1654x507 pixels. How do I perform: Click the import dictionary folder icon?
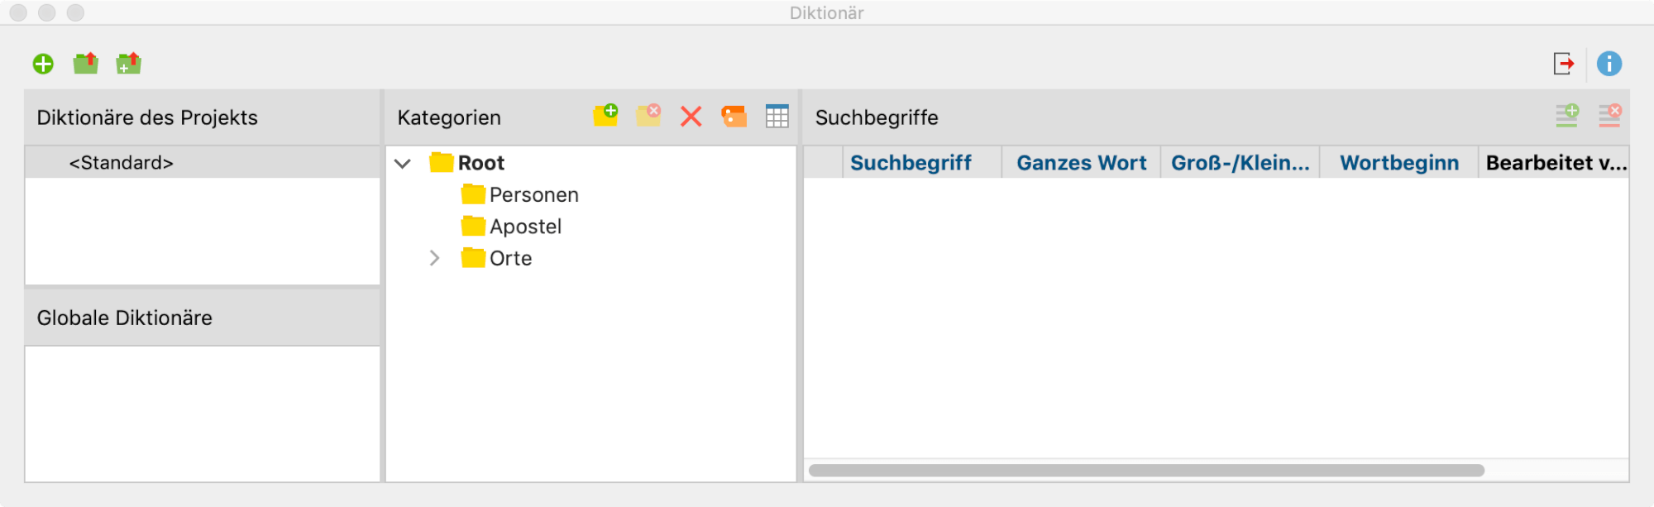86,63
